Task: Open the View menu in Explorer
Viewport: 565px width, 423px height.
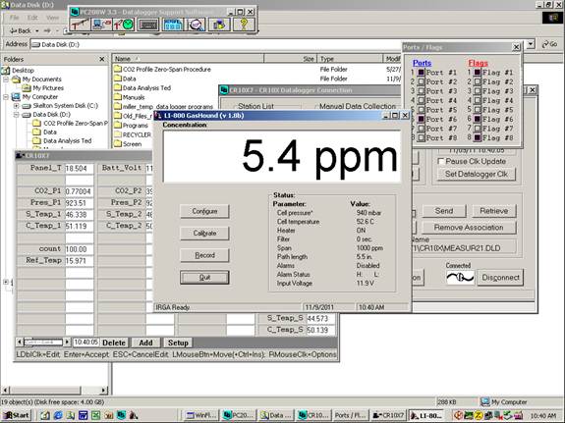Action: [52, 18]
